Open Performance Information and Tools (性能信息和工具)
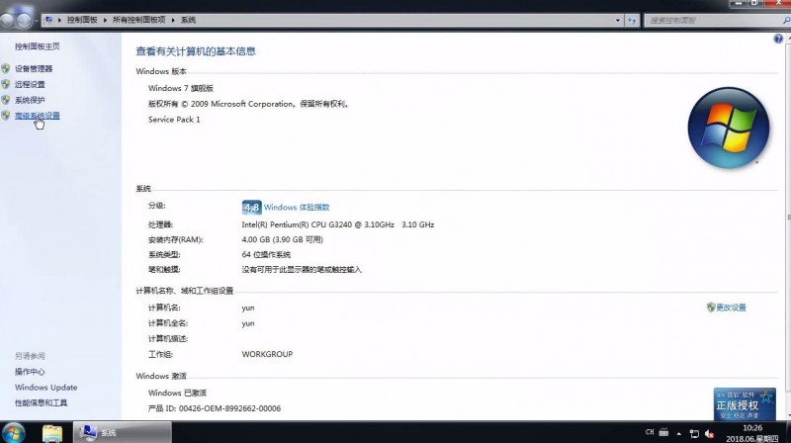 pyautogui.click(x=41, y=403)
